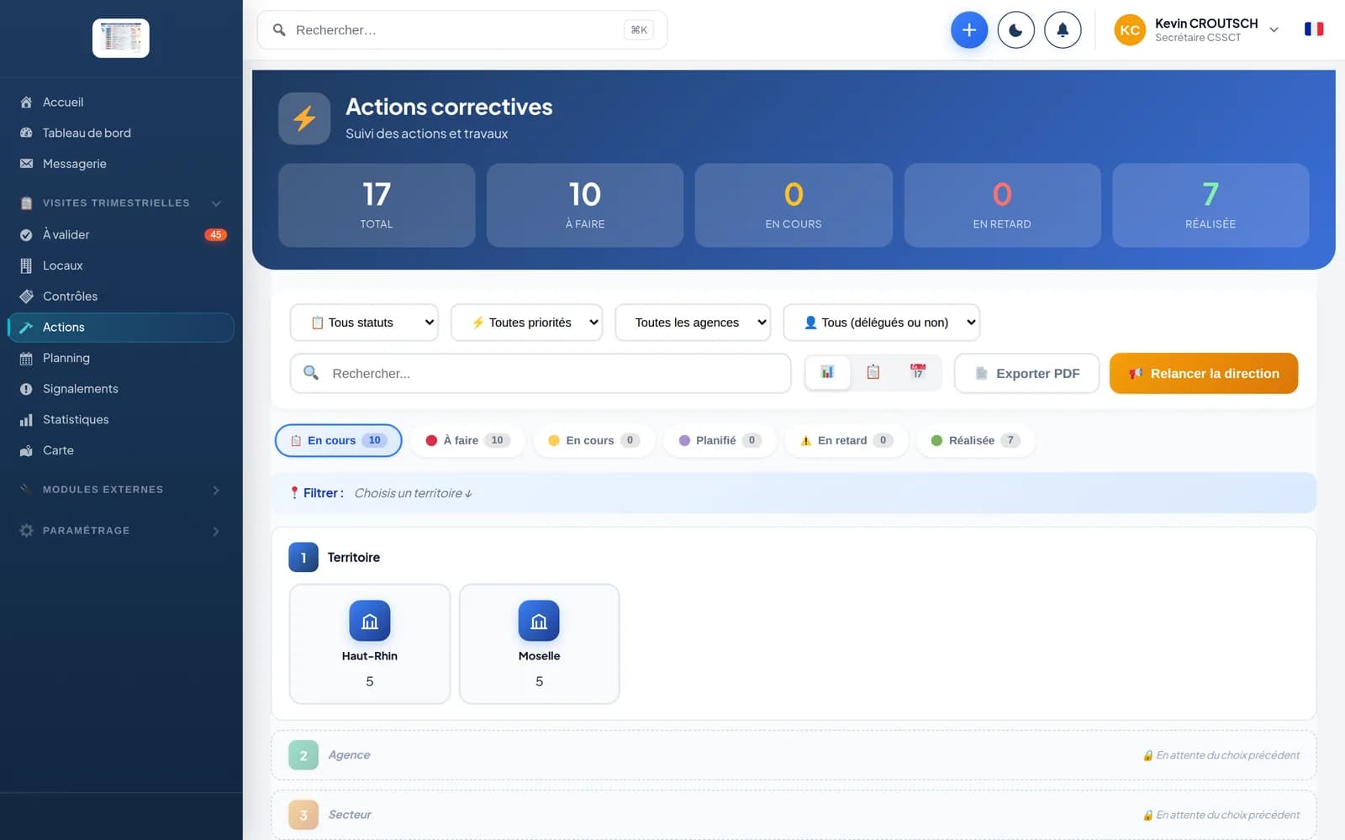The image size is (1345, 840).
Task: Click the Planning calendar icon
Action: (26, 358)
